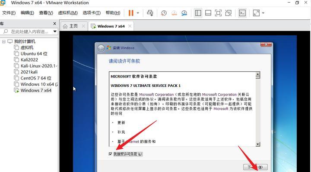Open stretch display dropdown arrow

(263, 13)
